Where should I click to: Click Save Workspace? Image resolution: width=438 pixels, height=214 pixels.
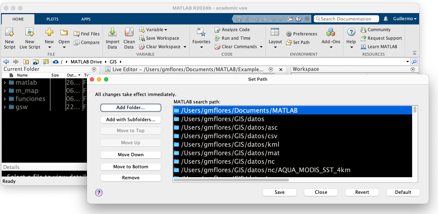coord(159,38)
